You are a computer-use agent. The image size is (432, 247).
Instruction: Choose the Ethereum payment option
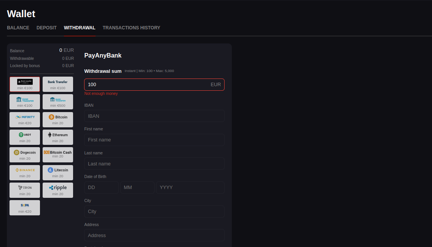tap(58, 137)
